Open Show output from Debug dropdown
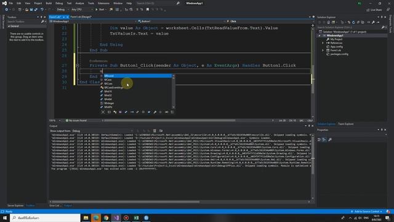The image size is (394, 222). [x=103, y=131]
